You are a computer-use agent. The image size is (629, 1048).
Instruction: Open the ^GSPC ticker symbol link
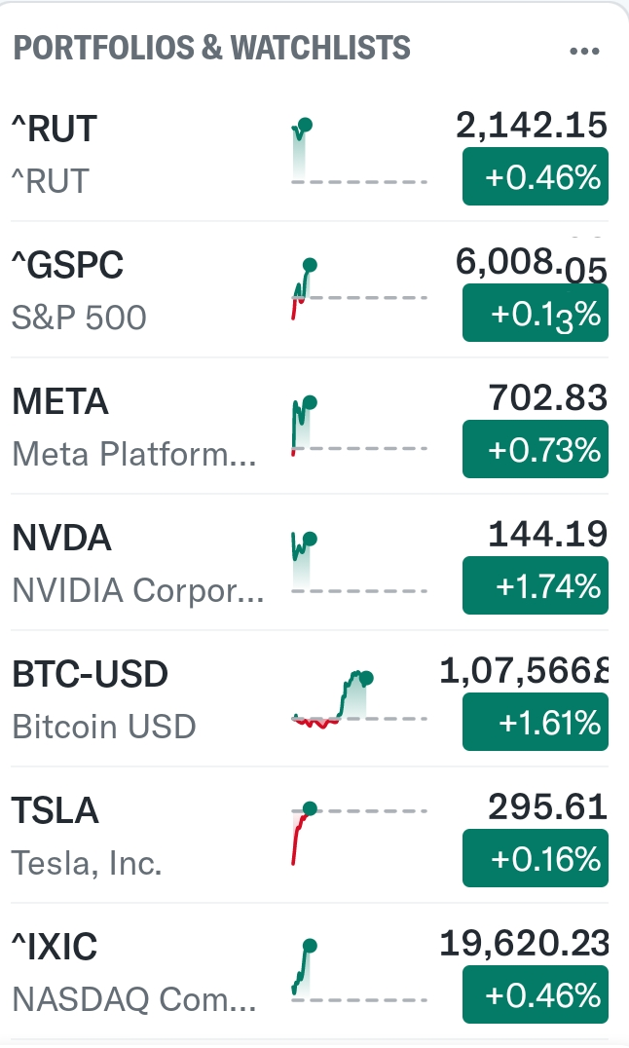(67, 264)
